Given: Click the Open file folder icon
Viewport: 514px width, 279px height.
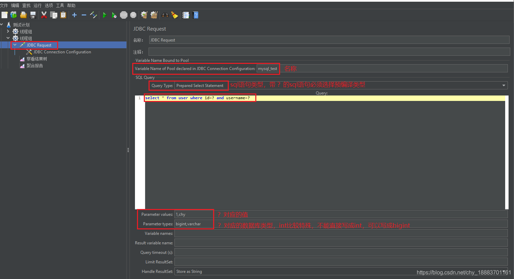Looking at the screenshot, I should [x=23, y=15].
